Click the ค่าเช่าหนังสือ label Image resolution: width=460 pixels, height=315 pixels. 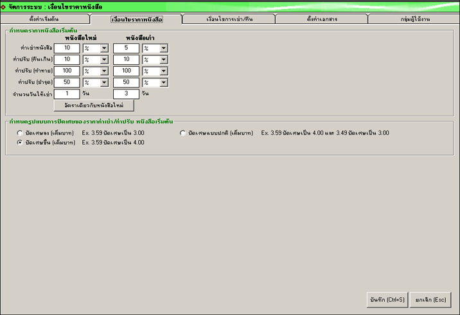click(x=37, y=48)
